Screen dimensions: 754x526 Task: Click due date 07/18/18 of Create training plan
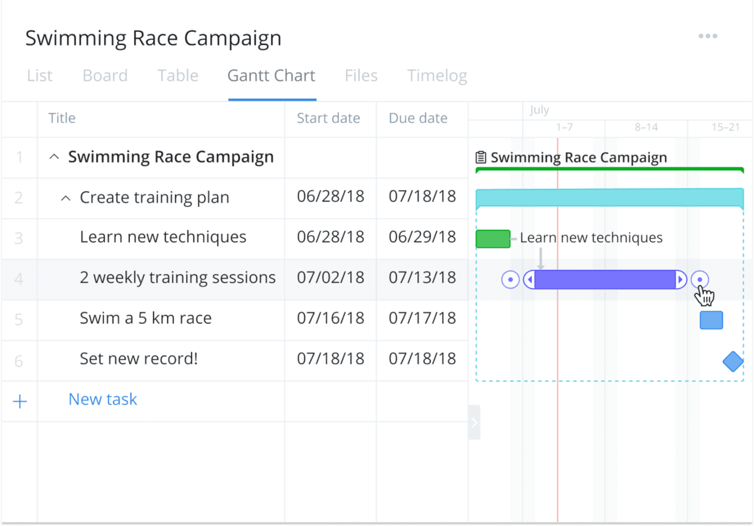[422, 196]
